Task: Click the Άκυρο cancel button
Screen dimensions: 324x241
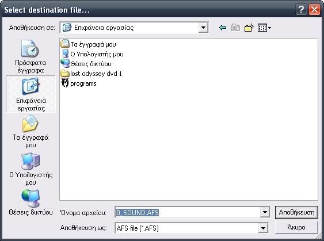Action: 296,227
